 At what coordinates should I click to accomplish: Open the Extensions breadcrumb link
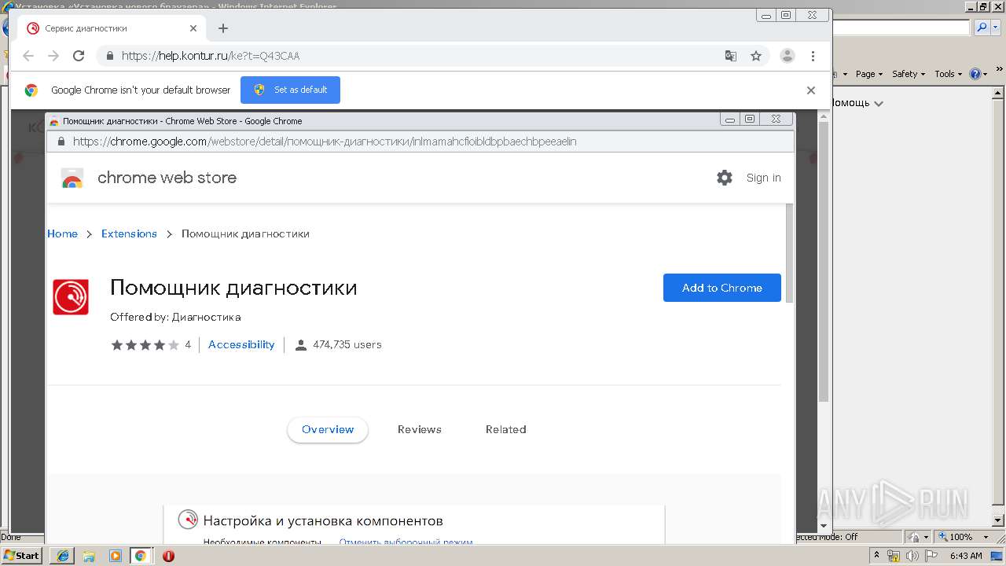tap(129, 233)
